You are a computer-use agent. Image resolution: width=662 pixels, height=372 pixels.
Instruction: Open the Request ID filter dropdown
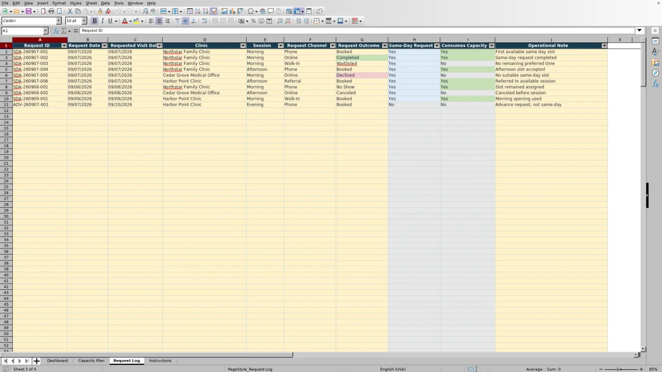[x=64, y=46]
